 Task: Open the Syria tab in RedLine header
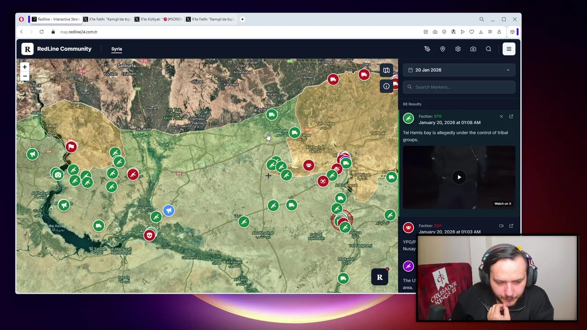pyautogui.click(x=116, y=49)
